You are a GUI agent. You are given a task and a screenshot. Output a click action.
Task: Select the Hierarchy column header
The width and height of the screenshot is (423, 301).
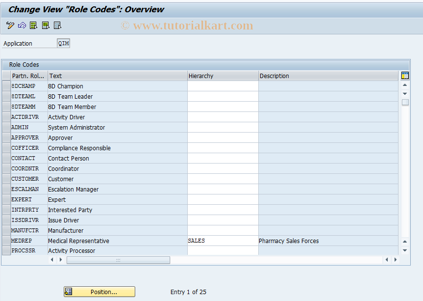tap(223, 75)
